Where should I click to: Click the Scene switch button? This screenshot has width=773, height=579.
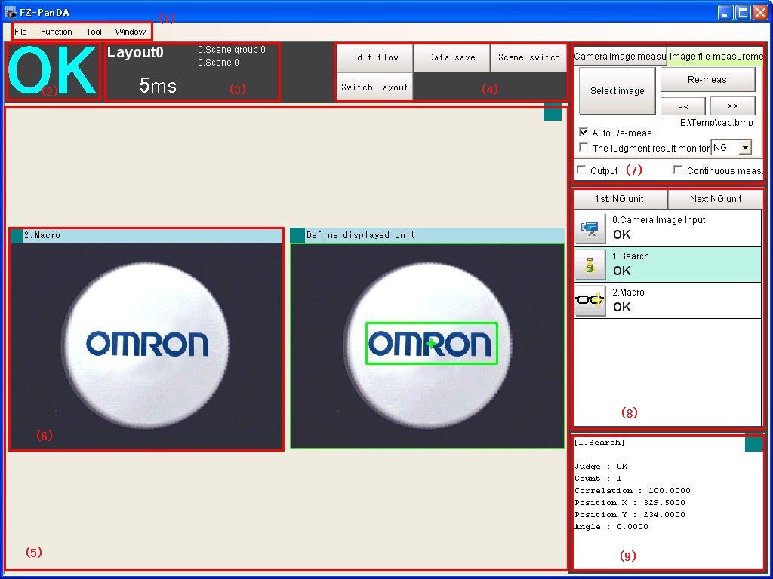pyautogui.click(x=528, y=57)
